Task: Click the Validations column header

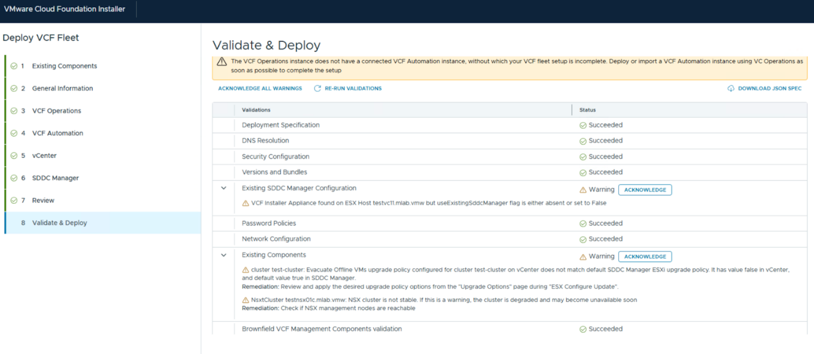Action: point(256,110)
